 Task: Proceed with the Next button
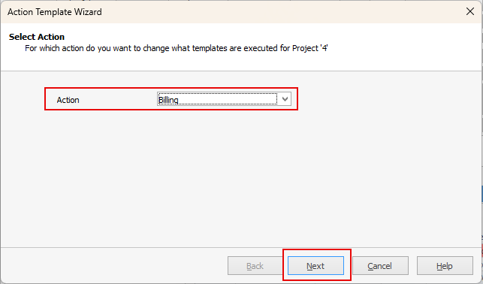(x=315, y=265)
